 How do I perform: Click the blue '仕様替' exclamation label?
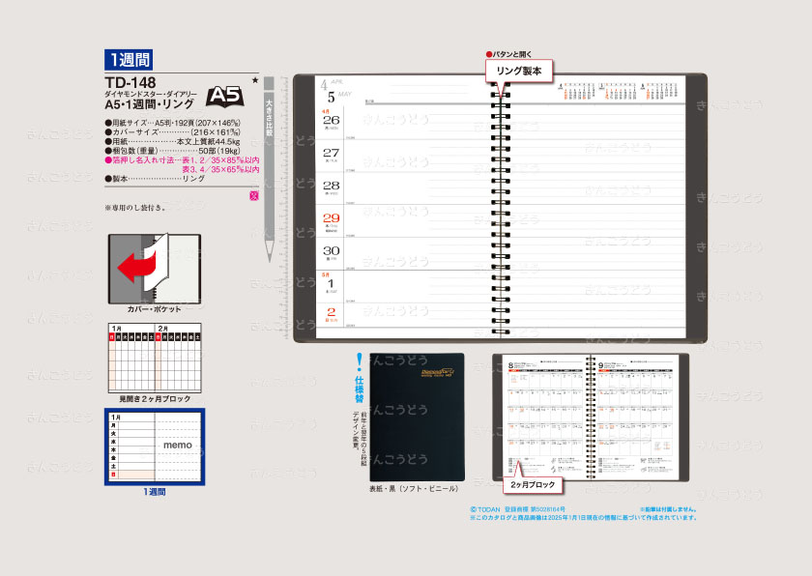[360, 379]
